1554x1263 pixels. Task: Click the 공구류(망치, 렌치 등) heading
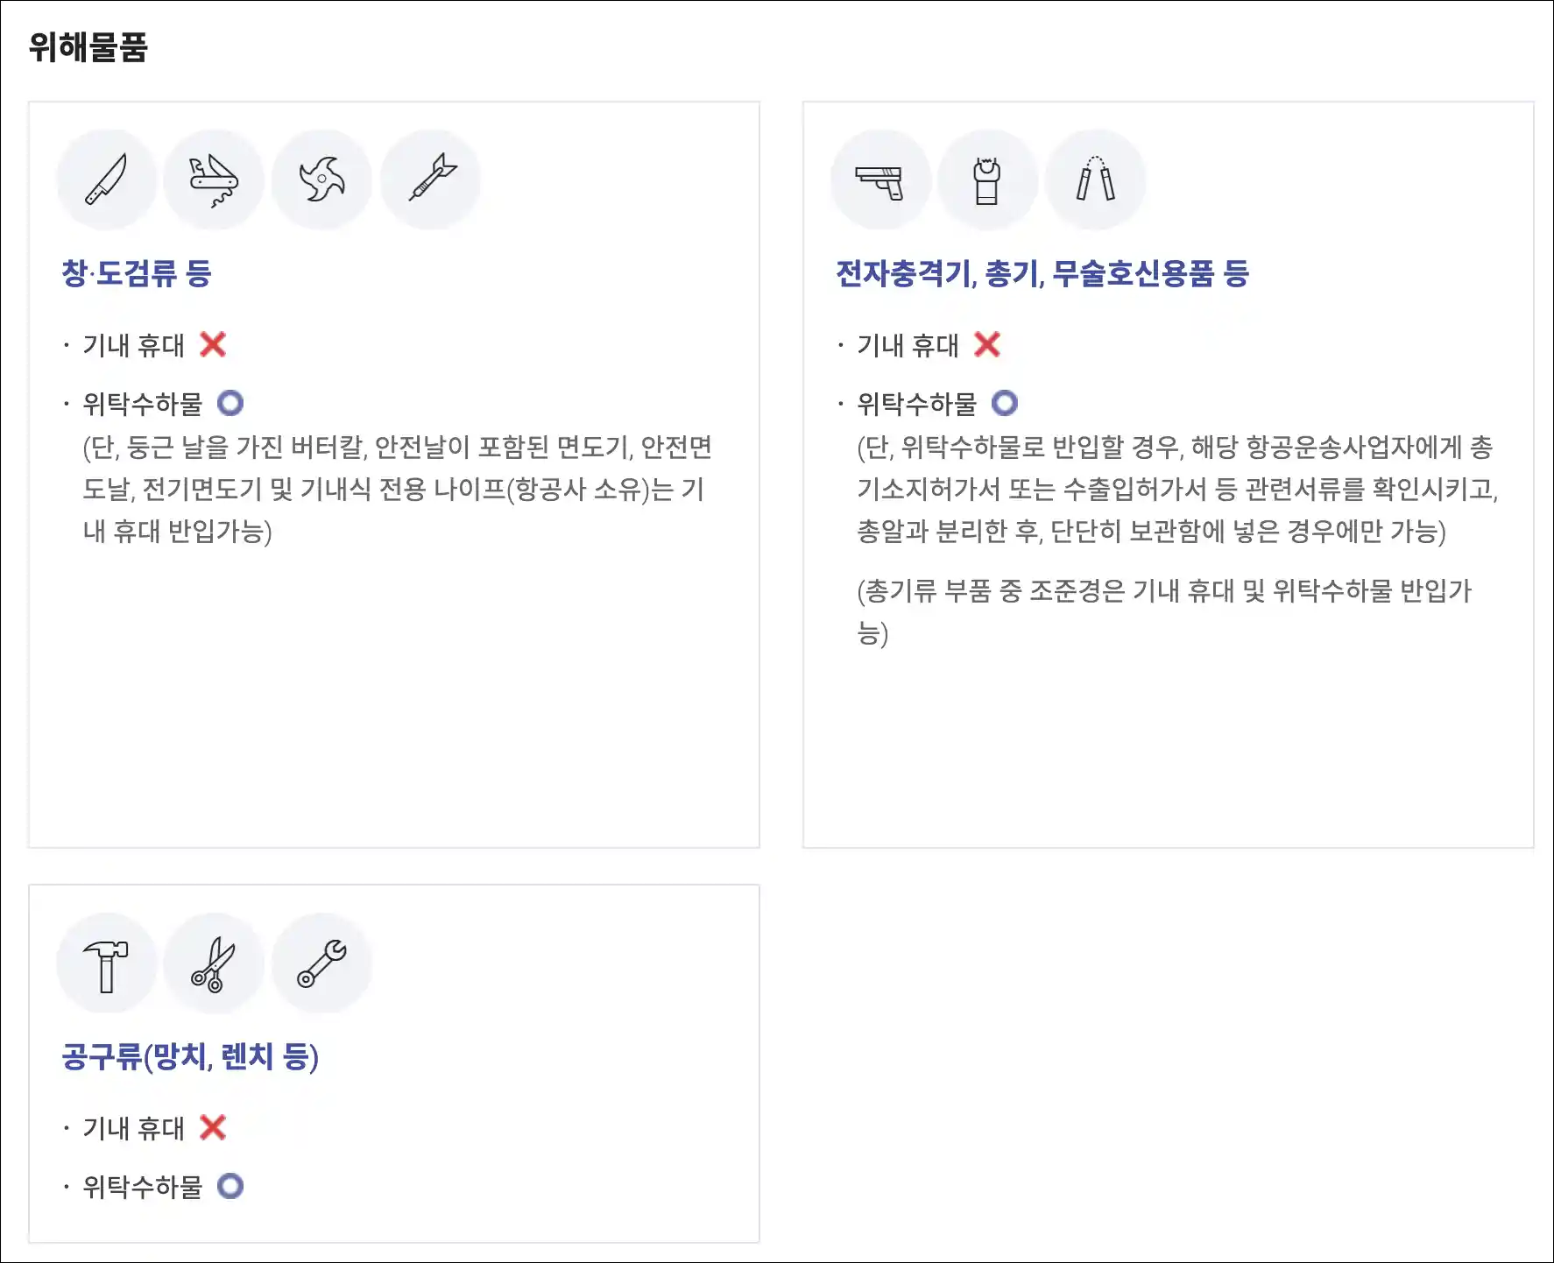click(190, 1056)
